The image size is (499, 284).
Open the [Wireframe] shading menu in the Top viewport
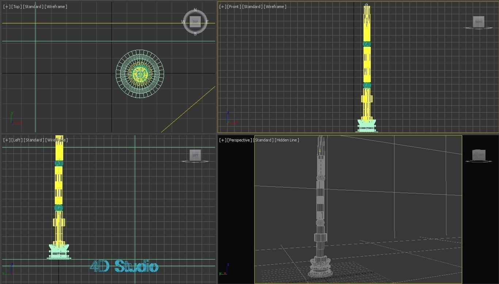[56, 7]
